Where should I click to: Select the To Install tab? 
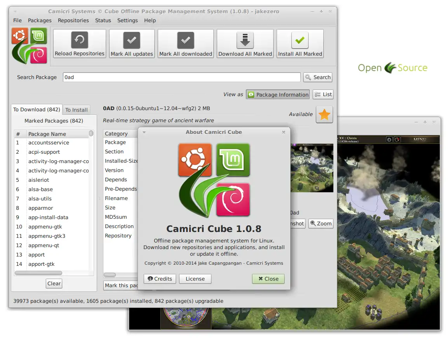[76, 110]
